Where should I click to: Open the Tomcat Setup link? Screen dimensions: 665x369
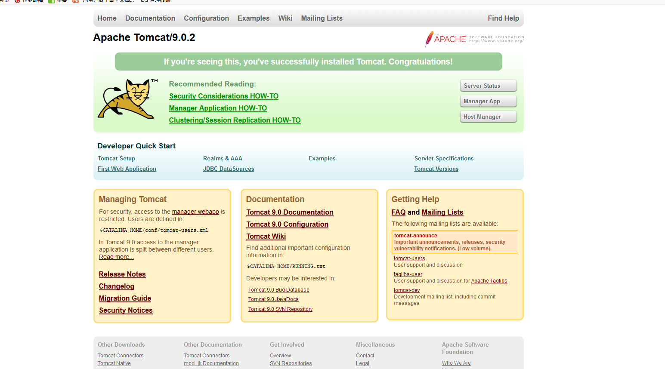coord(116,158)
